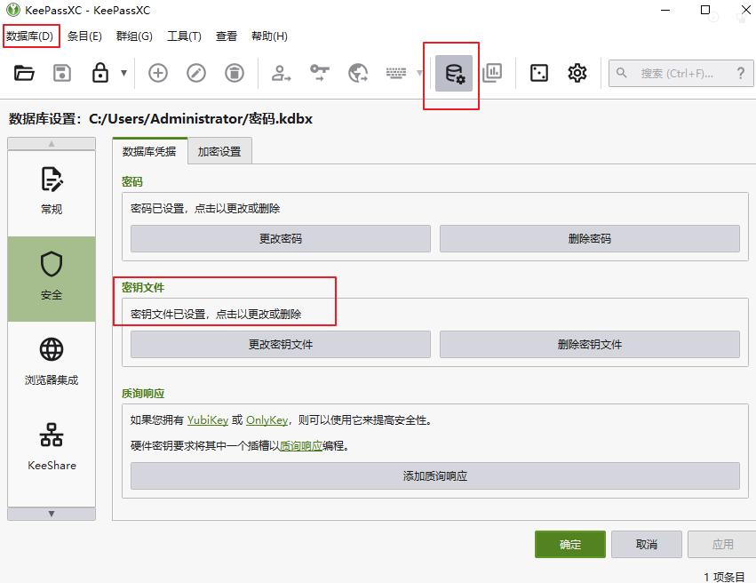Click the green 质询响应 section heading
Image resolution: width=756 pixels, height=583 pixels.
coord(143,394)
